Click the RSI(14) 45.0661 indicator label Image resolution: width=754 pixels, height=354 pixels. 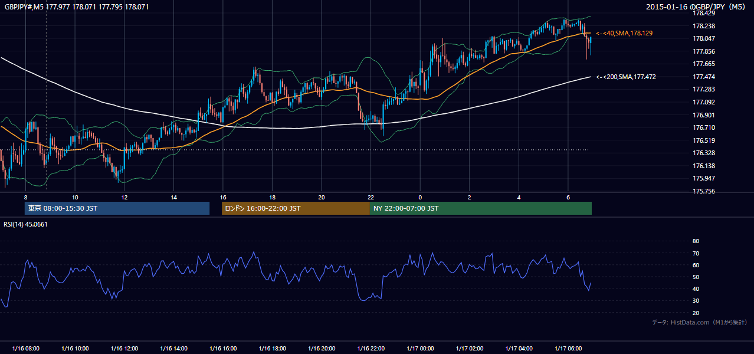[26, 224]
